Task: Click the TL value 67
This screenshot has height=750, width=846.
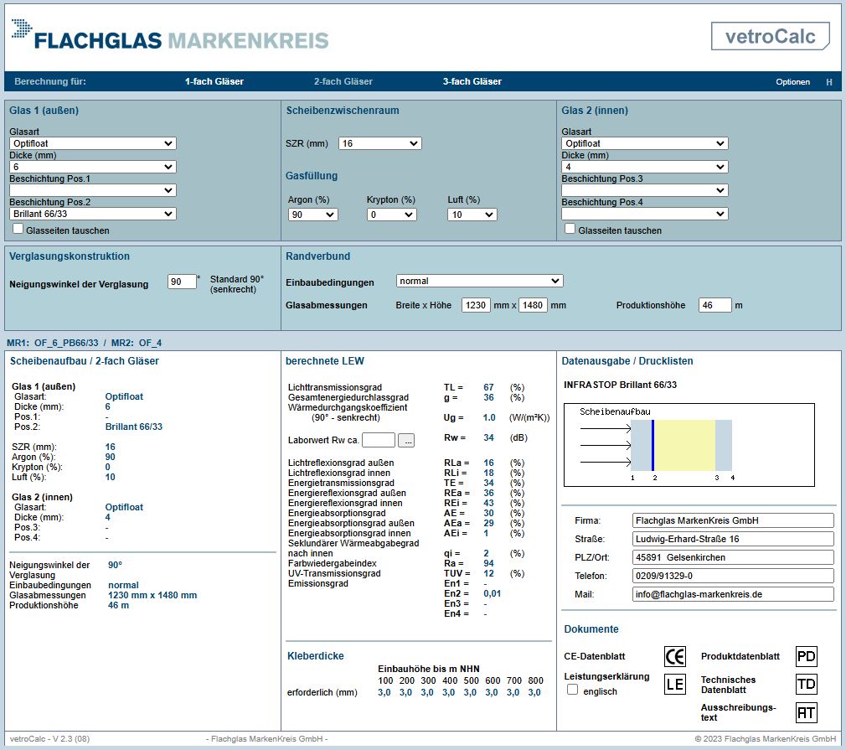Action: tap(489, 387)
